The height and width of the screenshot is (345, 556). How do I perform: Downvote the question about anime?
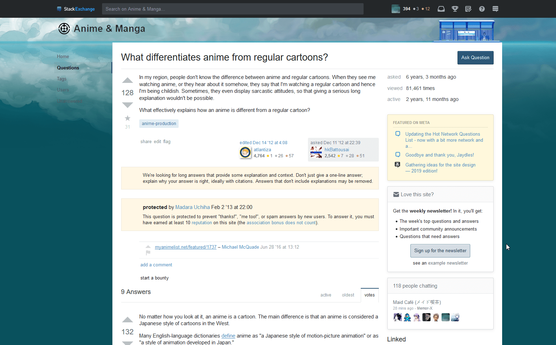click(128, 105)
